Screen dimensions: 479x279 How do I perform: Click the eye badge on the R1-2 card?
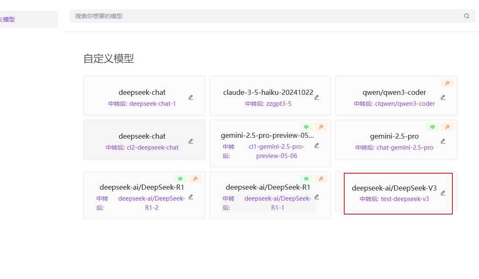tap(180, 179)
